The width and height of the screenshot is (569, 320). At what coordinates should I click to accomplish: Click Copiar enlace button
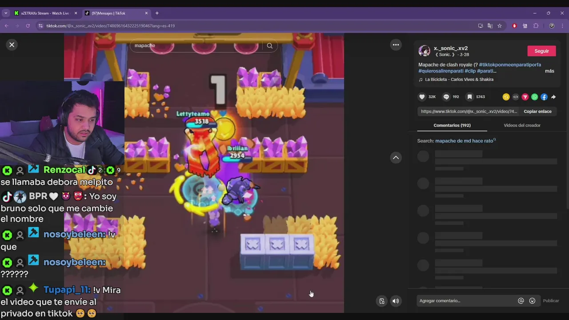537,112
